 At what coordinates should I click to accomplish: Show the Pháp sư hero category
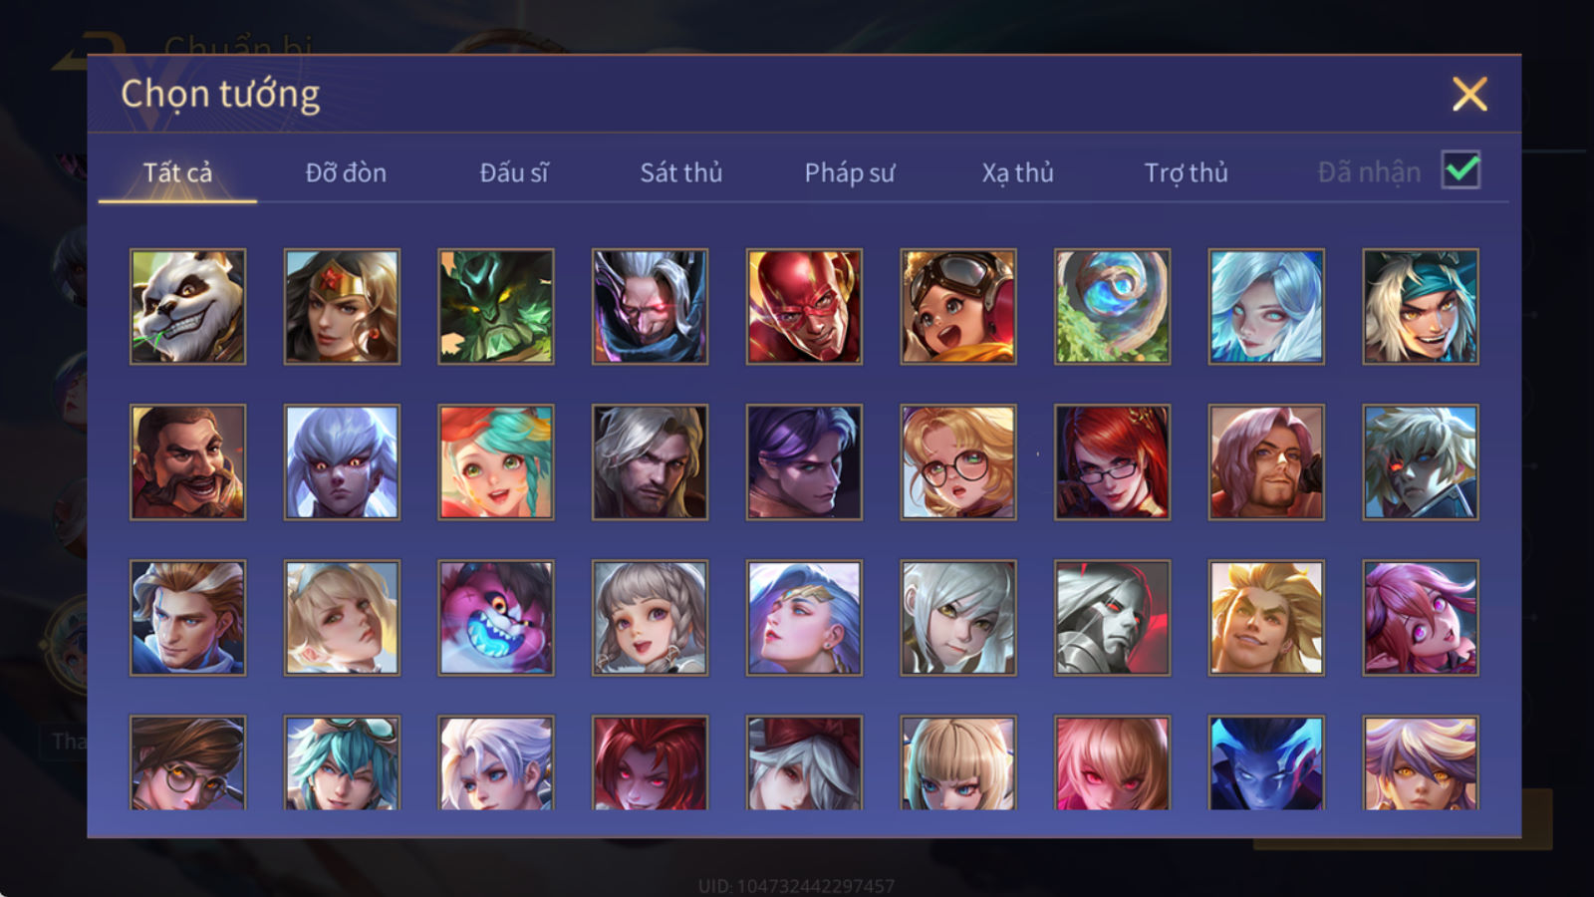(850, 172)
